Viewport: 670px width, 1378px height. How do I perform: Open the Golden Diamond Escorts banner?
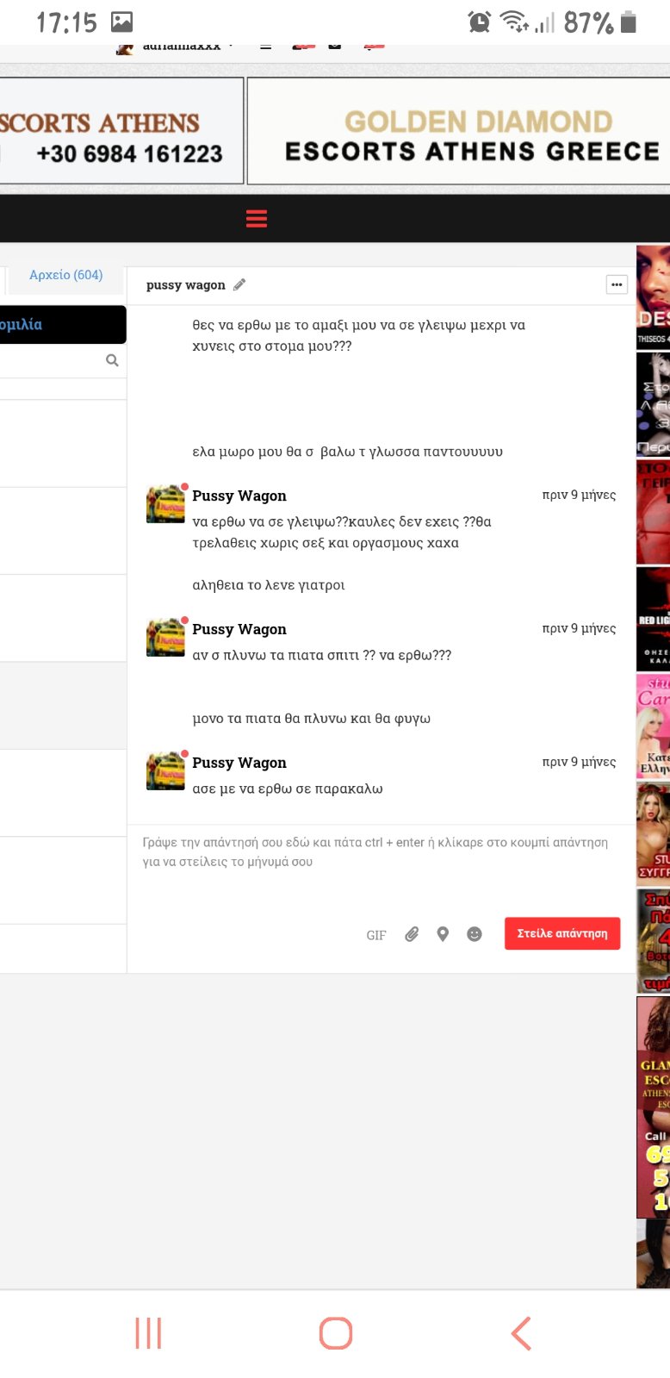(x=459, y=132)
